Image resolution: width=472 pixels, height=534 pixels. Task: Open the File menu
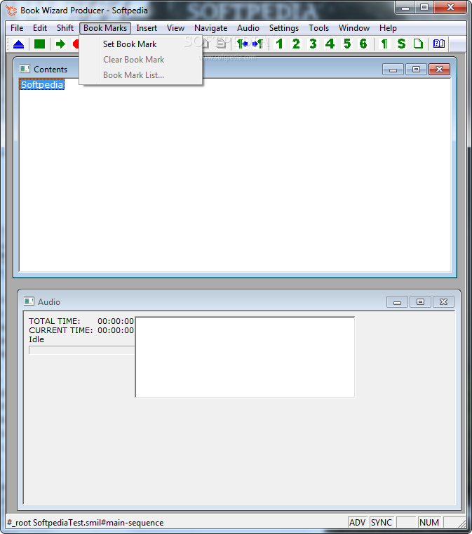[x=17, y=28]
